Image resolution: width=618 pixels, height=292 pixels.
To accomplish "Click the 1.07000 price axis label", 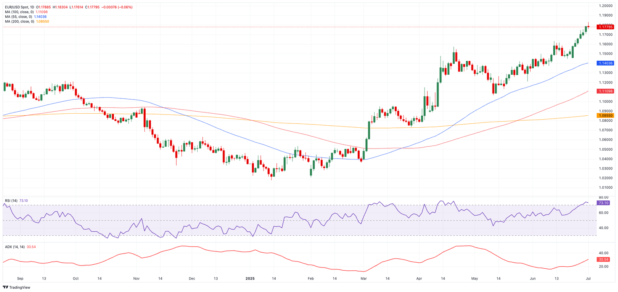I will (x=605, y=130).
